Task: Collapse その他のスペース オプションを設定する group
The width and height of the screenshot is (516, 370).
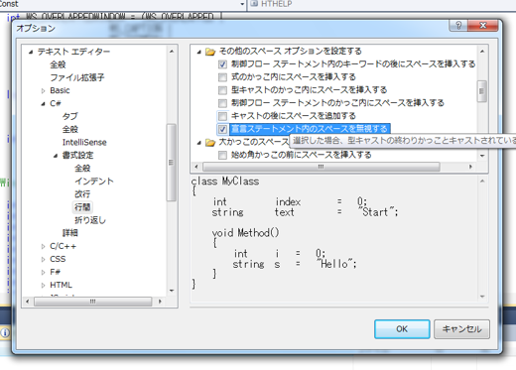Action: (198, 52)
